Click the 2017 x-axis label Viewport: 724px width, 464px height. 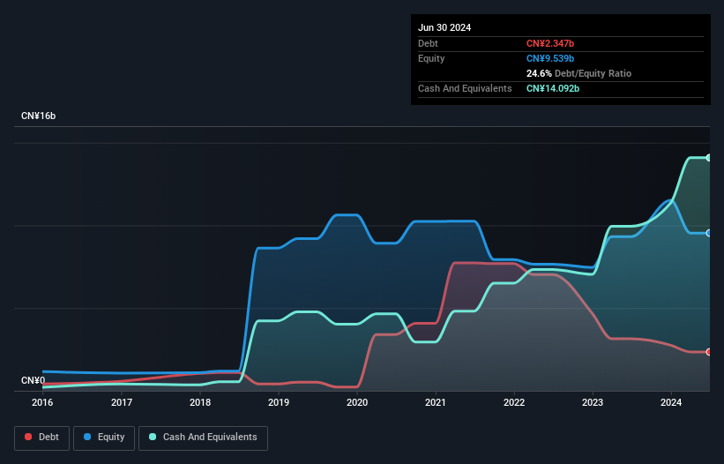(122, 402)
